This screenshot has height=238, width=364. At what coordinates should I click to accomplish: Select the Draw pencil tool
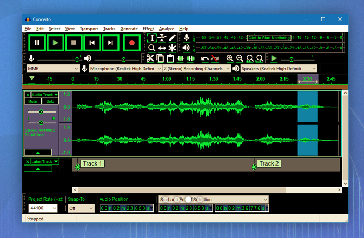coord(172,38)
